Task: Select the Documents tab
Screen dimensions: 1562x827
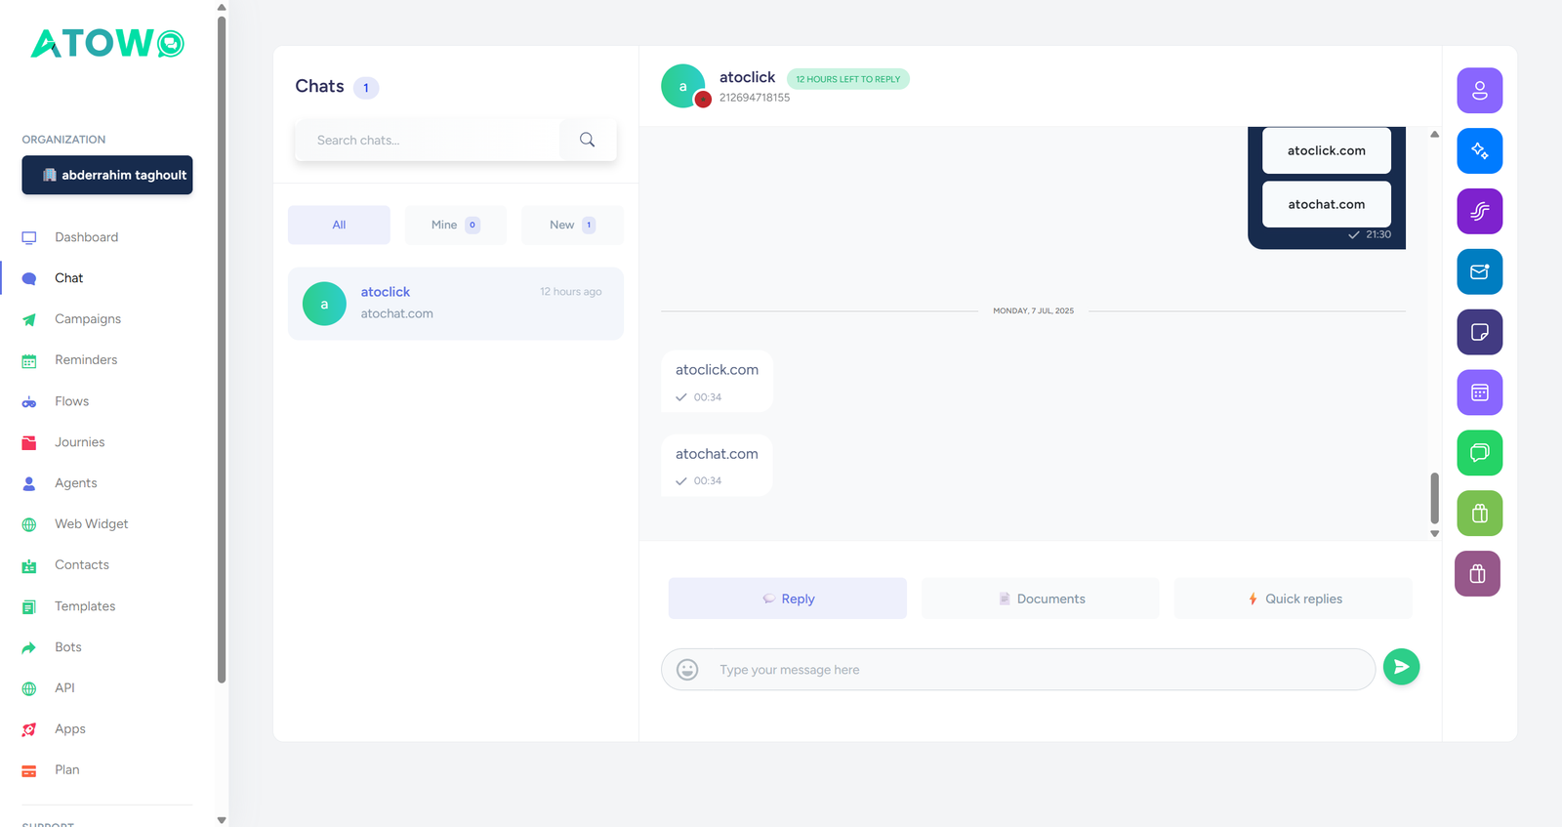Action: (1041, 599)
